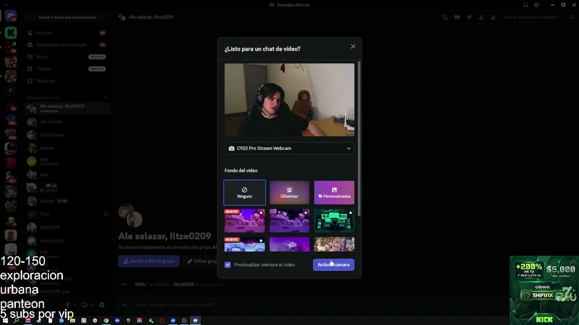Pick the first NUEVO purple animated background

(x=245, y=220)
